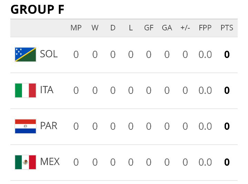Screen dimensions: 248x184
Task: Click the Mexico flag icon
Action: tap(25, 162)
